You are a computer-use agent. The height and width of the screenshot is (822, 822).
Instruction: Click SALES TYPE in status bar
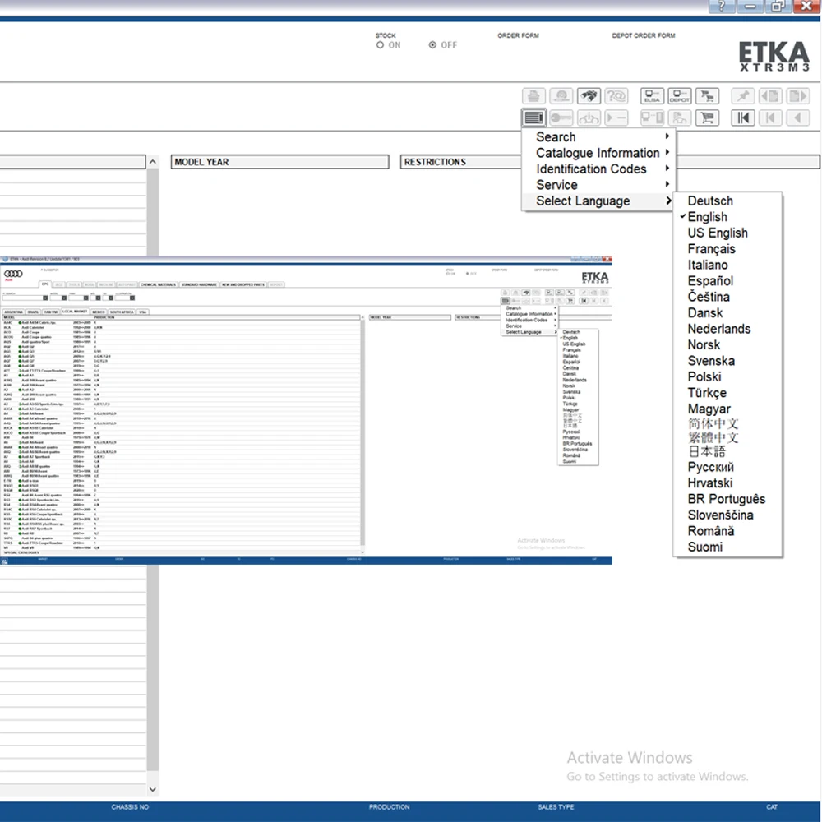click(x=556, y=807)
